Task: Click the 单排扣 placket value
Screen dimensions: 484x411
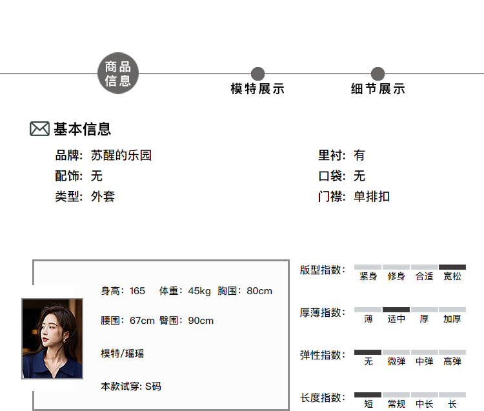Action: (x=371, y=197)
